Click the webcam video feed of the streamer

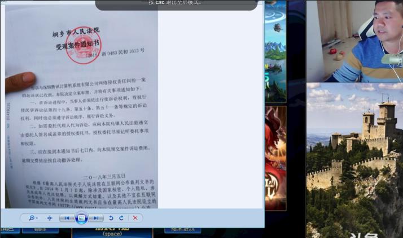[x=354, y=41]
